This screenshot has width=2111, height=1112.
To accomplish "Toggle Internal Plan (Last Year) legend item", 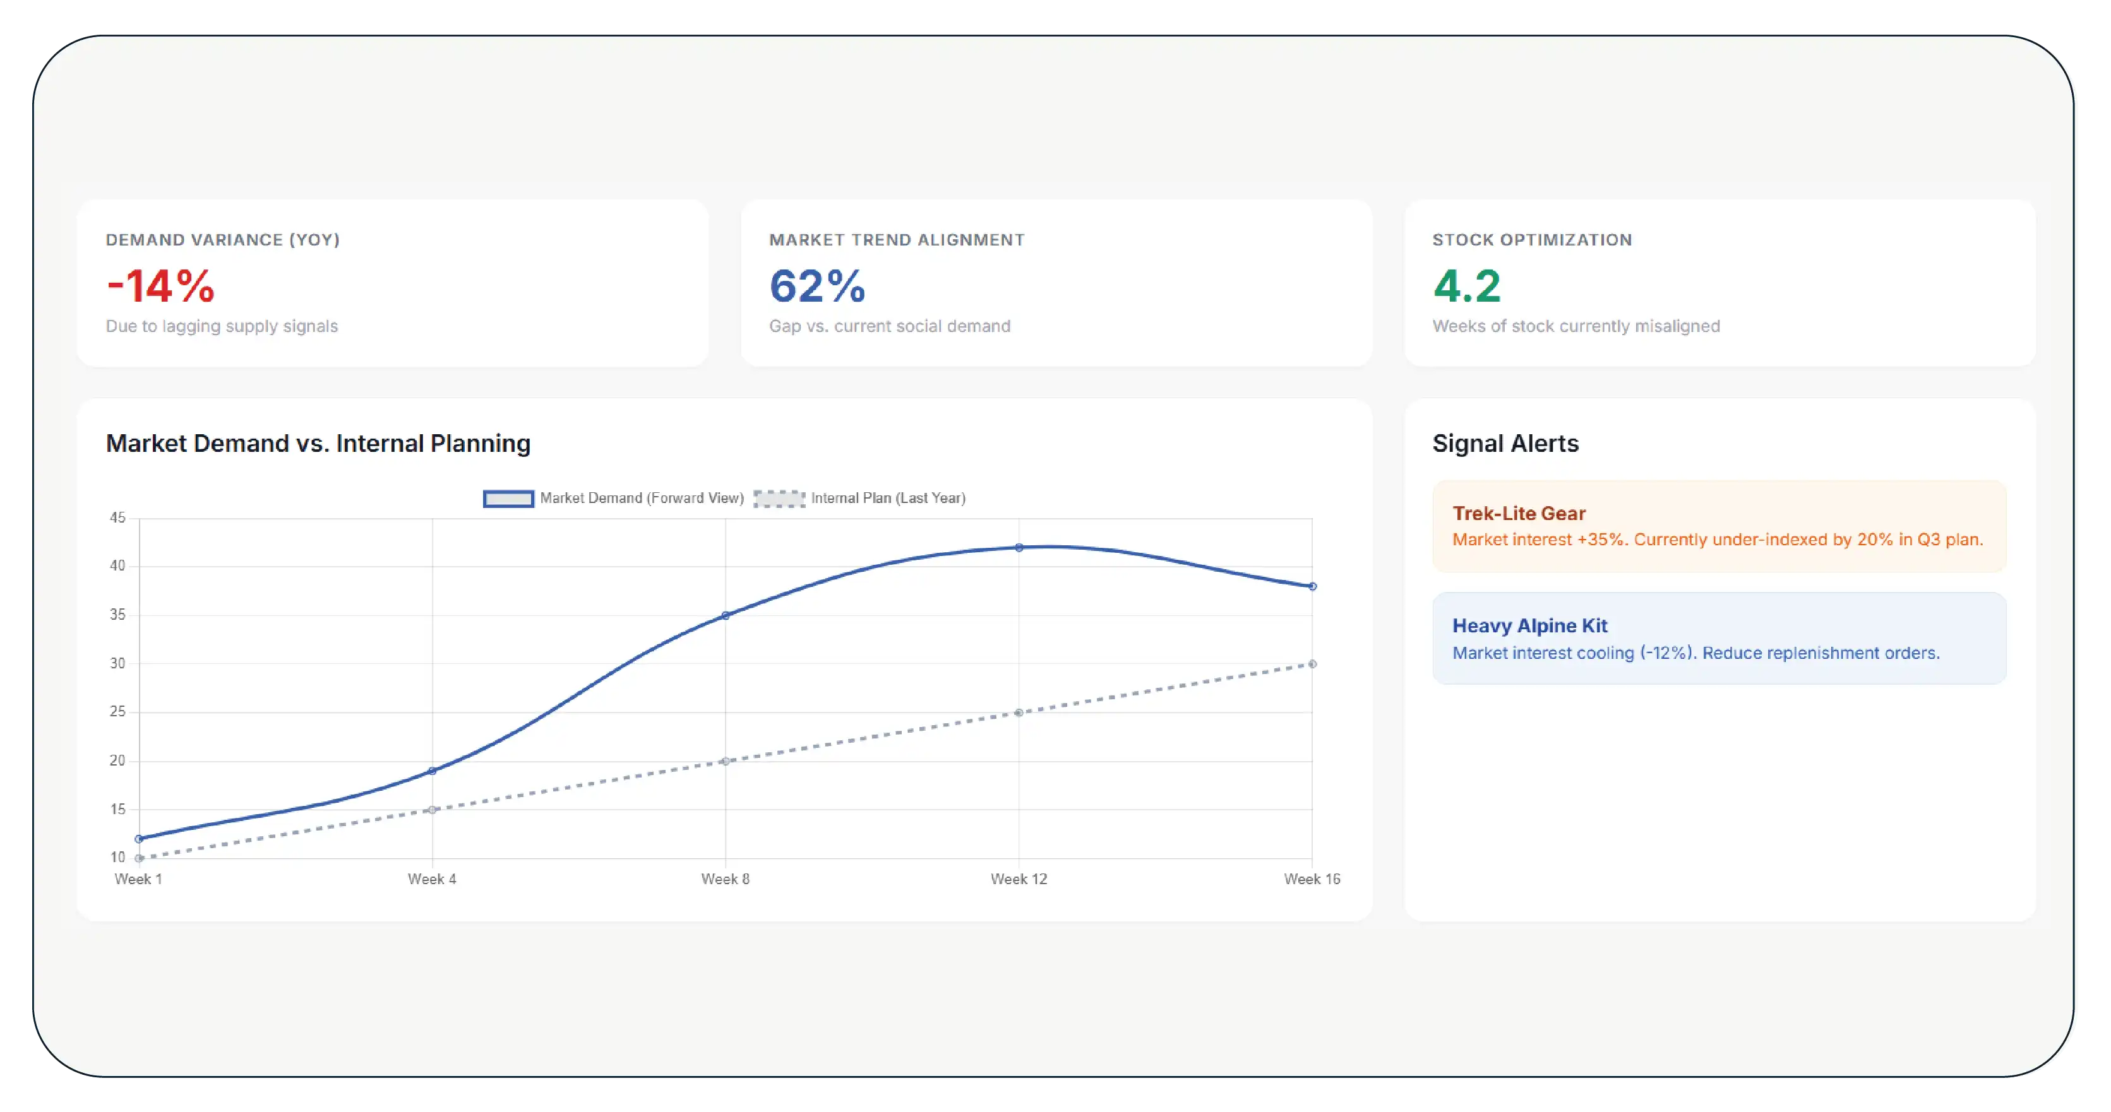I will point(859,498).
